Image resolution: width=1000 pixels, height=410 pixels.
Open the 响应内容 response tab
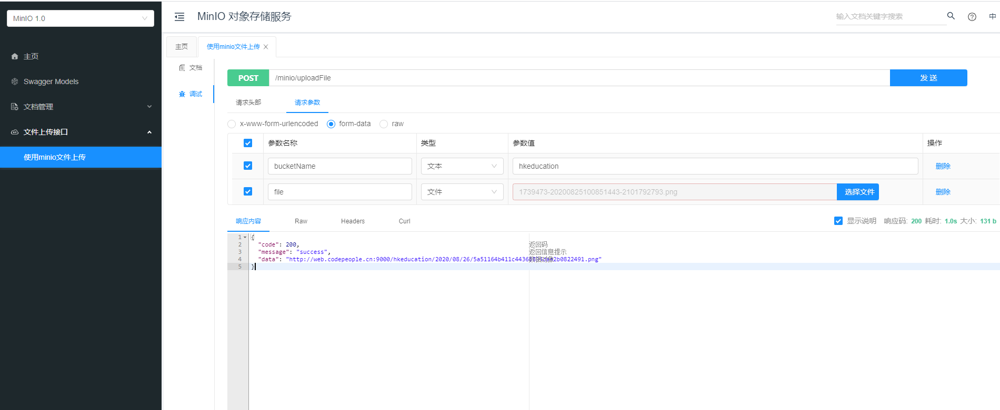pos(248,221)
